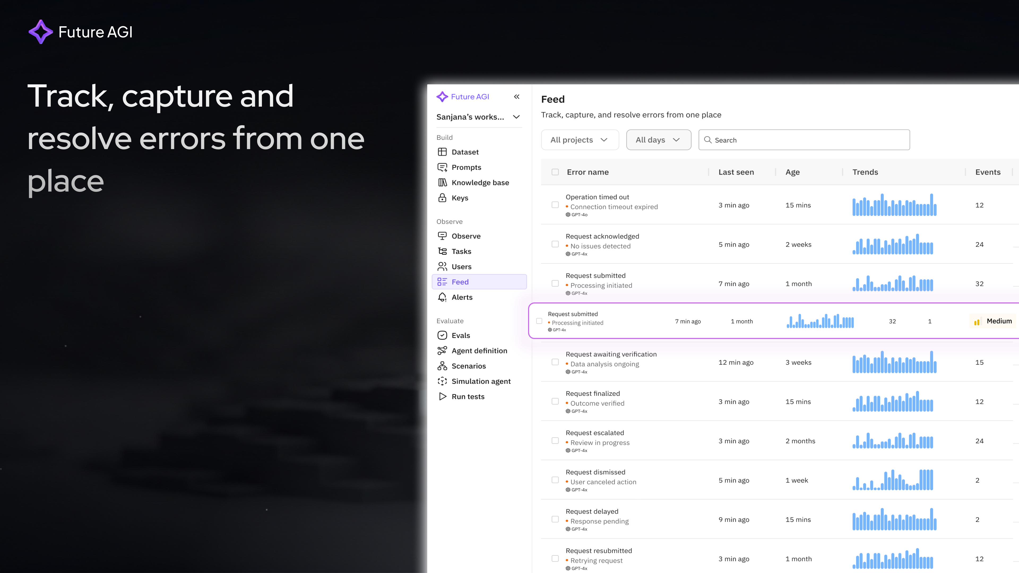Open the All projects dropdown
1019x573 pixels.
tap(580, 140)
